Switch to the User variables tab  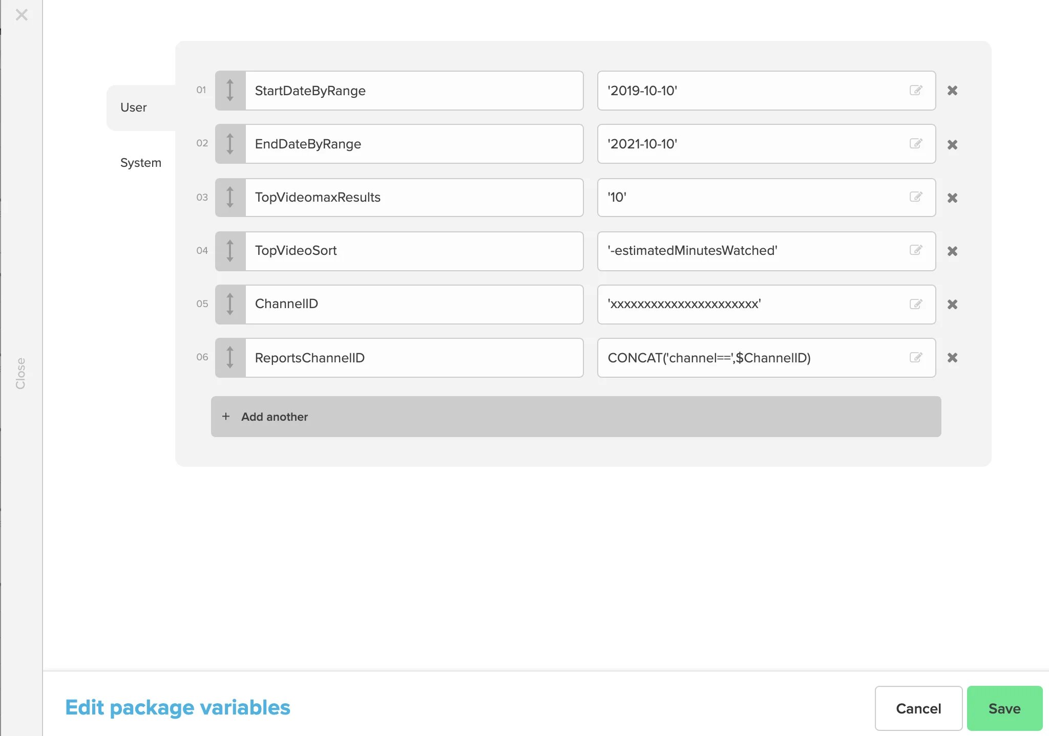point(141,107)
